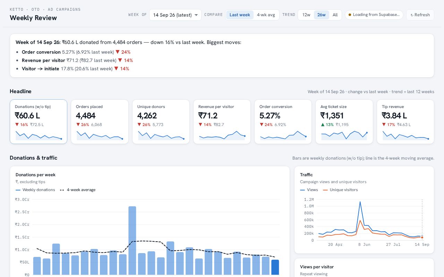Set trend range to All
444x277 pixels.
point(335,15)
